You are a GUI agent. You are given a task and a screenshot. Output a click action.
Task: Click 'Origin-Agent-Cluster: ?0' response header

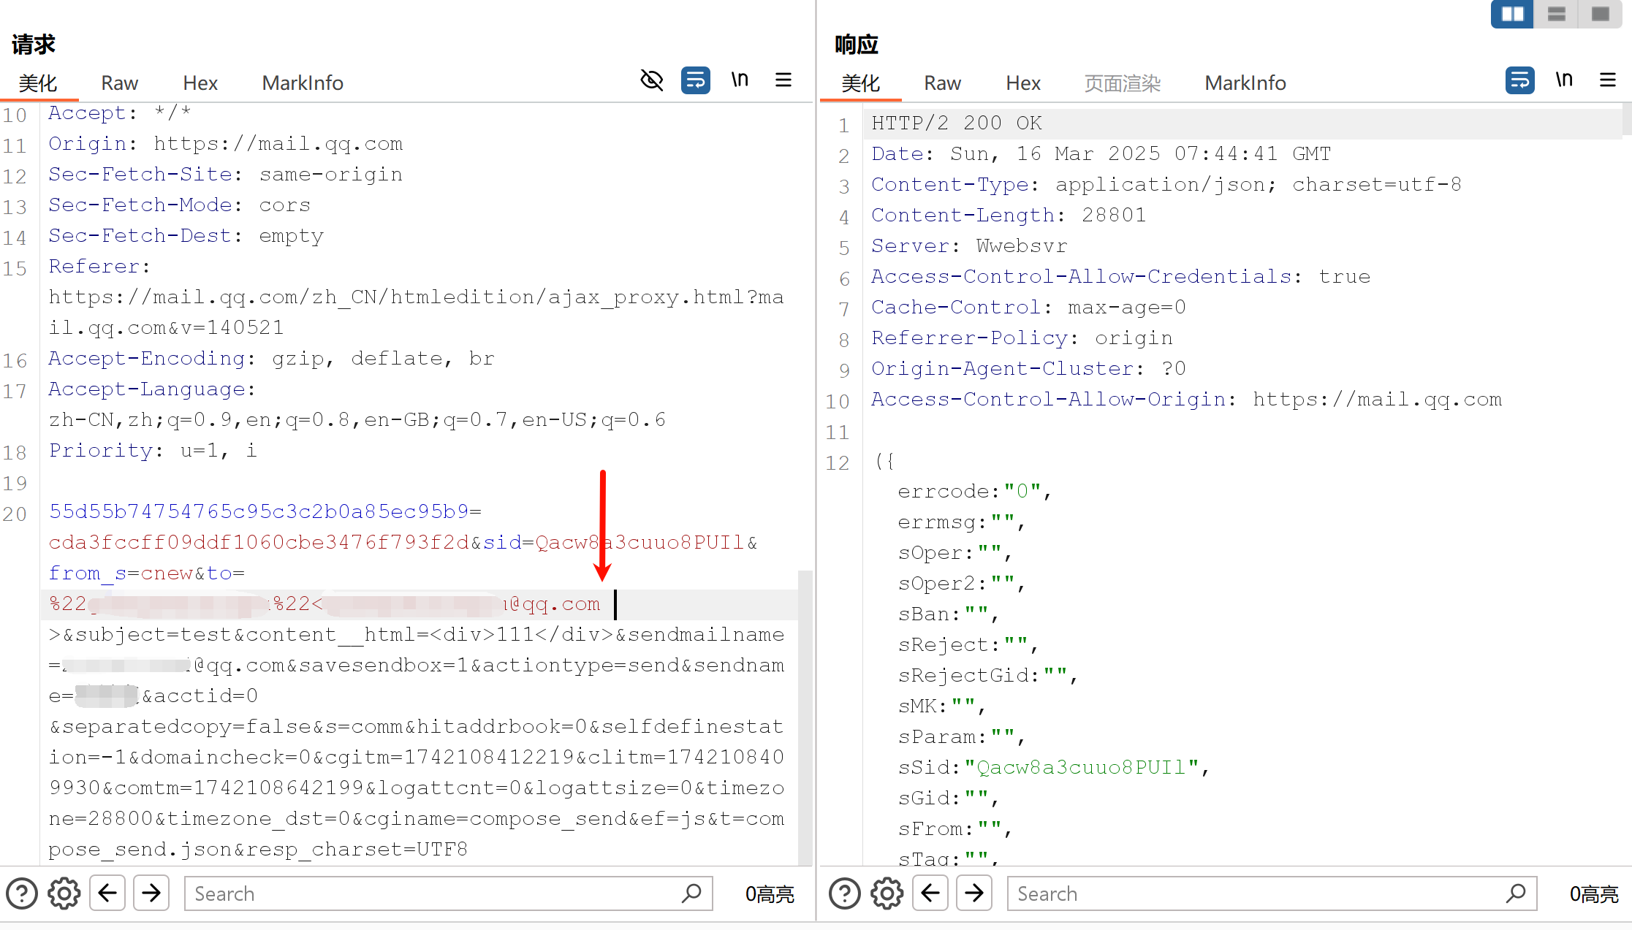coord(1028,369)
